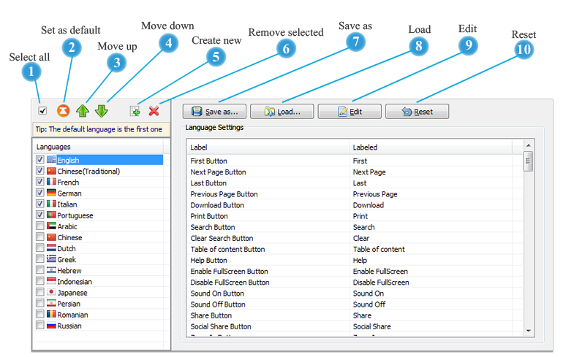Viewport: 585px width, 357px height.
Task: Click the Save as... button
Action: (x=214, y=112)
